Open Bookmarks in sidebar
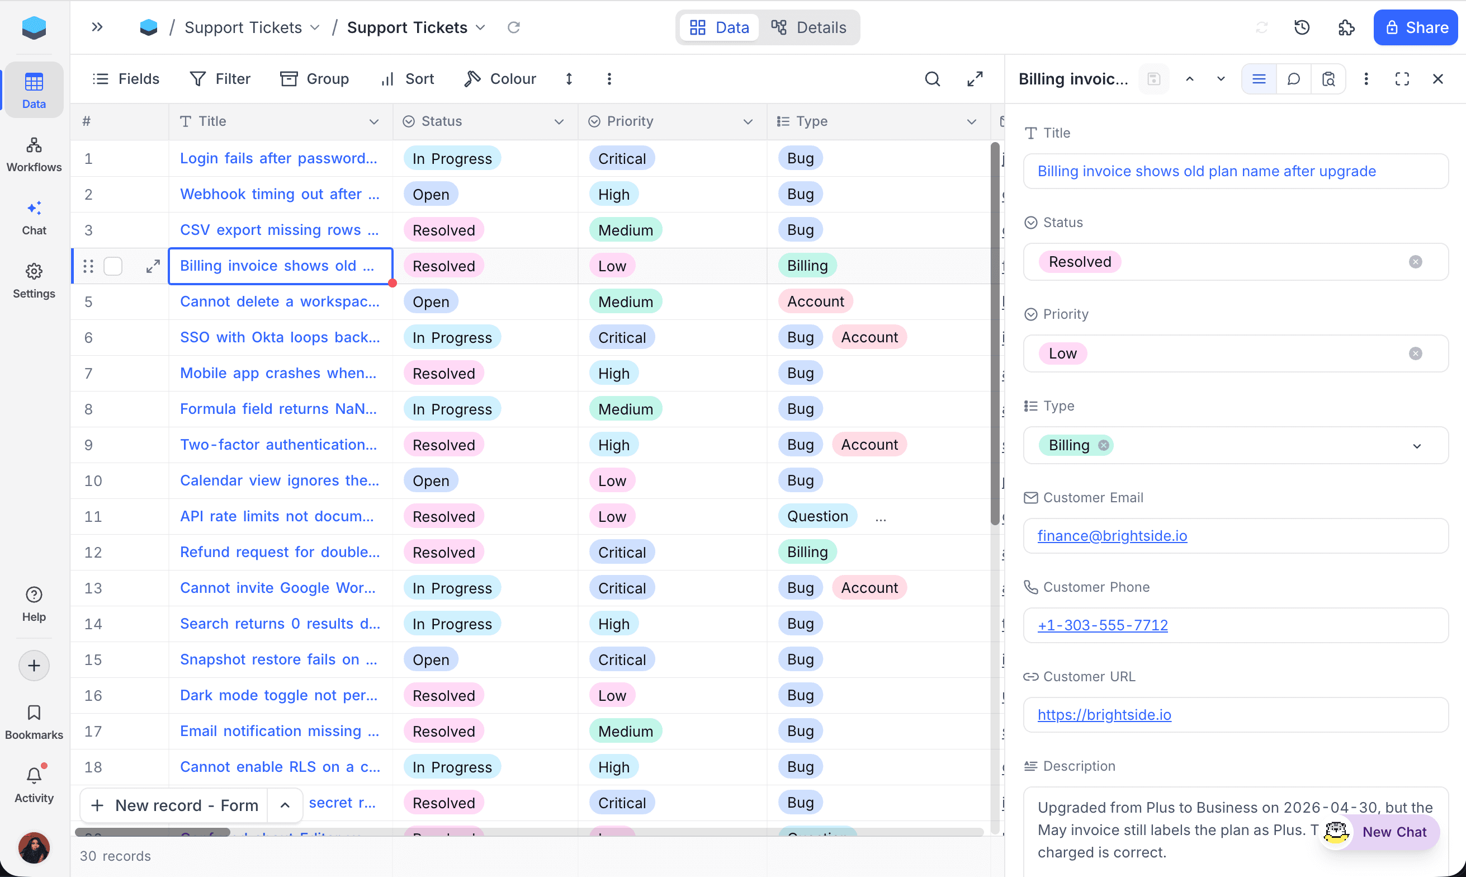Image resolution: width=1466 pixels, height=877 pixels. point(34,722)
